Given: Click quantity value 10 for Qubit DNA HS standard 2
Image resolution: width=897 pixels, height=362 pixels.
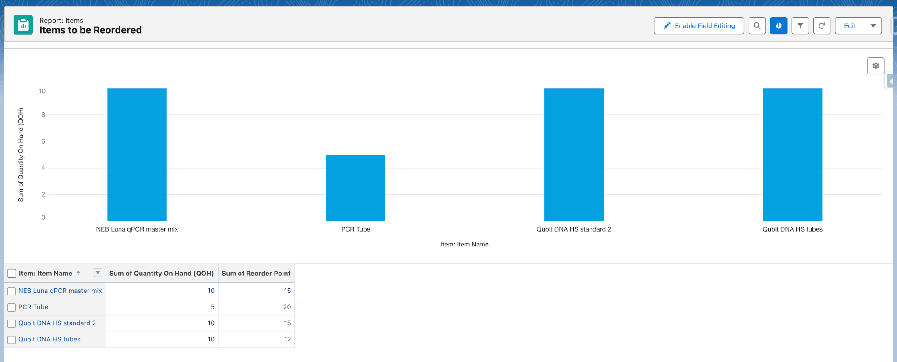Looking at the screenshot, I should point(211,323).
